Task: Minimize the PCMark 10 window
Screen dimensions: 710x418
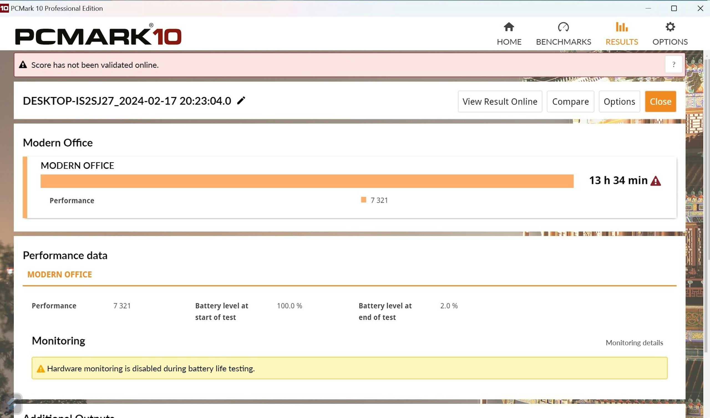Action: [648, 8]
